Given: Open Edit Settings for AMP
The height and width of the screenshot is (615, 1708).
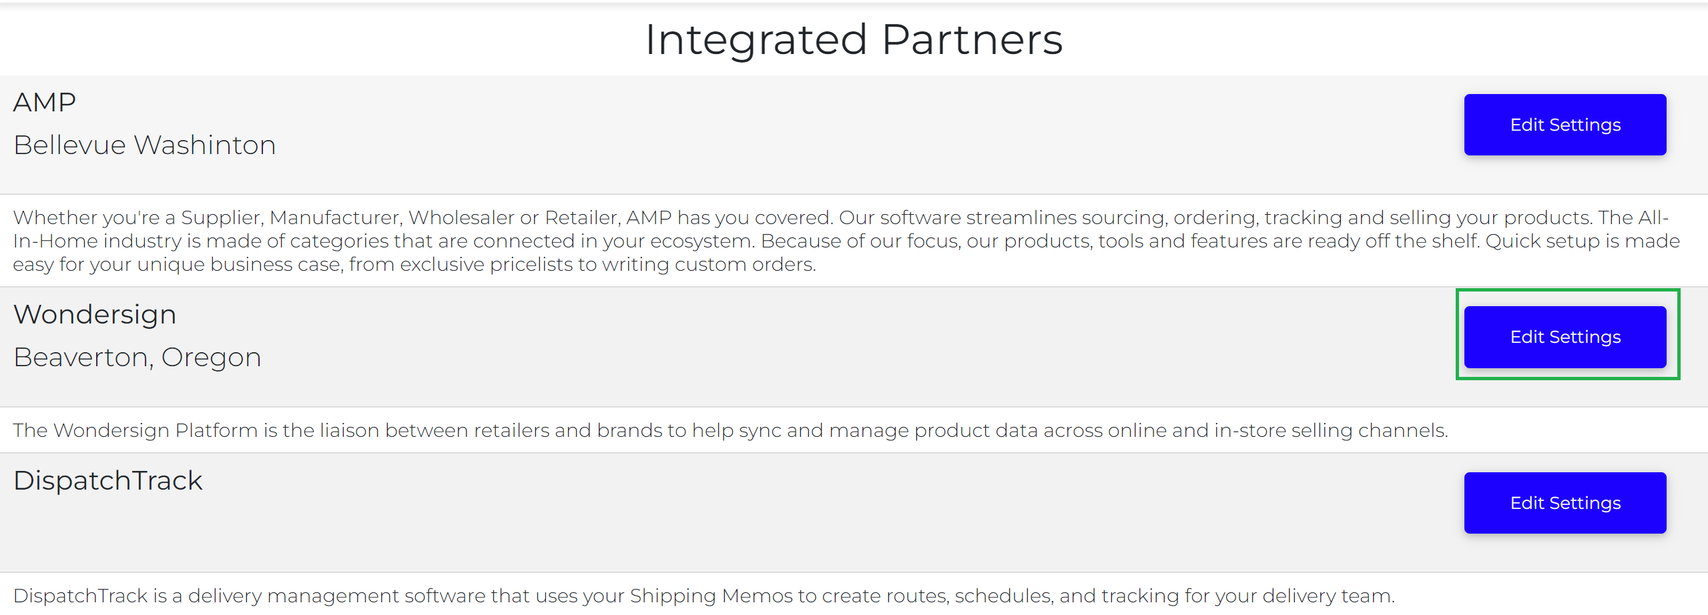Looking at the screenshot, I should pyautogui.click(x=1564, y=125).
